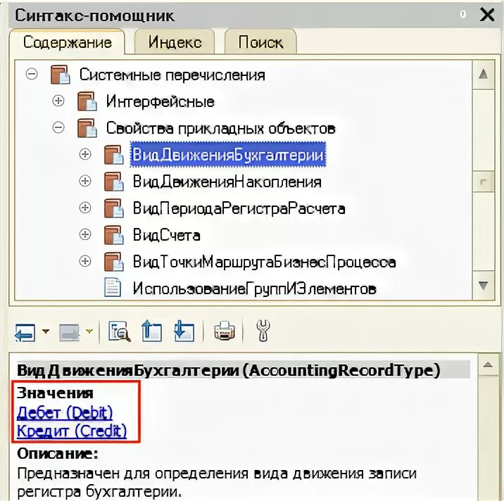Click the Back navigation arrow icon
This screenshot has height=501, width=504.
(x=25, y=332)
